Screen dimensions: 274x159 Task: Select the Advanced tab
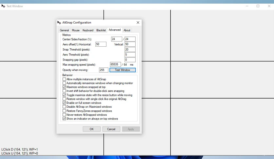tap(115, 30)
